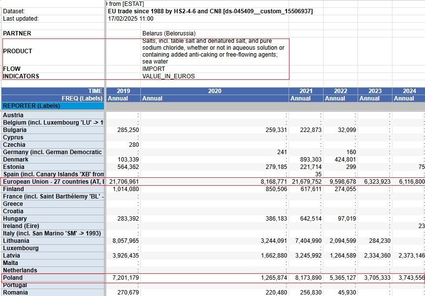Select the PRODUCT label cell
425x296 pixels.
[53, 51]
